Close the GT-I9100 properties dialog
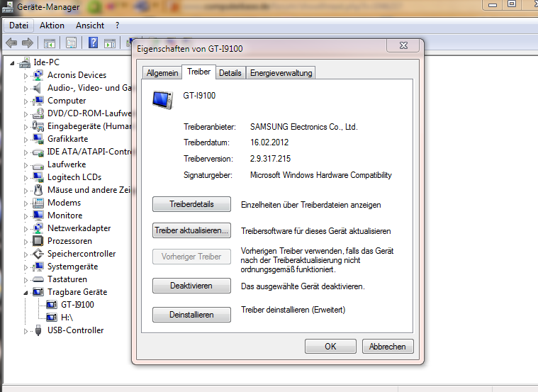538x392 pixels. click(403, 45)
